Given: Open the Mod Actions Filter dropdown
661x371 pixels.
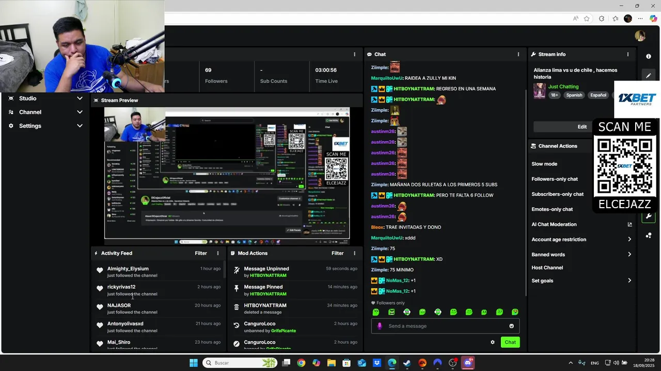Looking at the screenshot, I should (x=337, y=253).
